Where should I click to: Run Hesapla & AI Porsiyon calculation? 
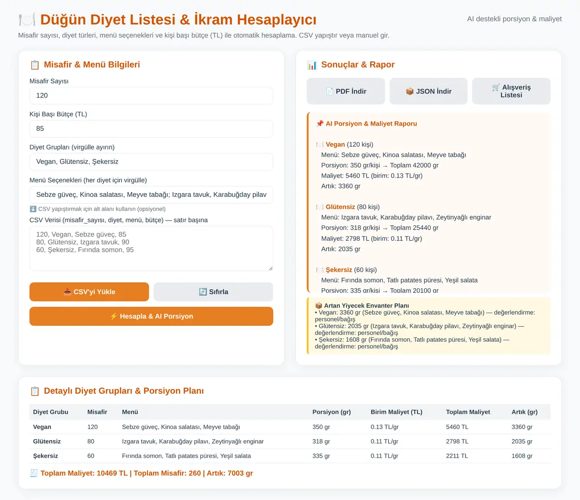[x=151, y=316]
